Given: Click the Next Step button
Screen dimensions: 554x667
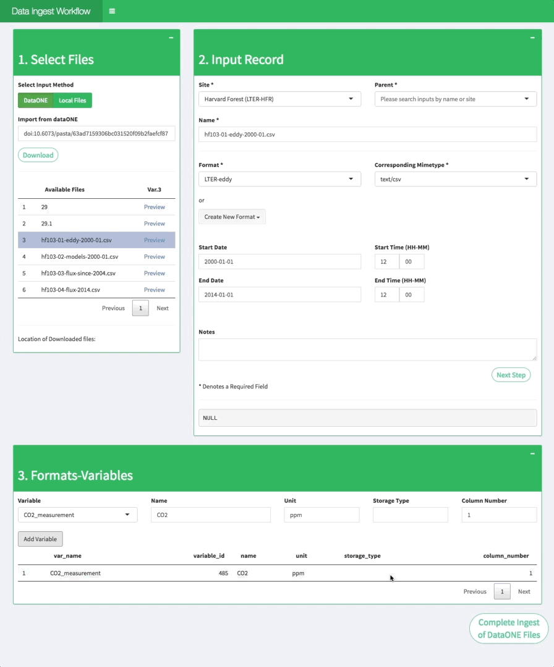Looking at the screenshot, I should click(511, 375).
